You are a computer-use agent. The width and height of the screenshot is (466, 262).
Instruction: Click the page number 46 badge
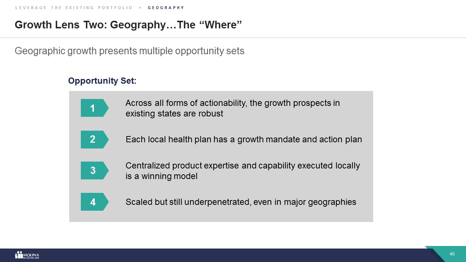click(452, 254)
